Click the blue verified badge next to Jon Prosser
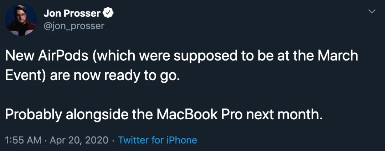The height and width of the screenshot is (151, 385). coord(108,14)
